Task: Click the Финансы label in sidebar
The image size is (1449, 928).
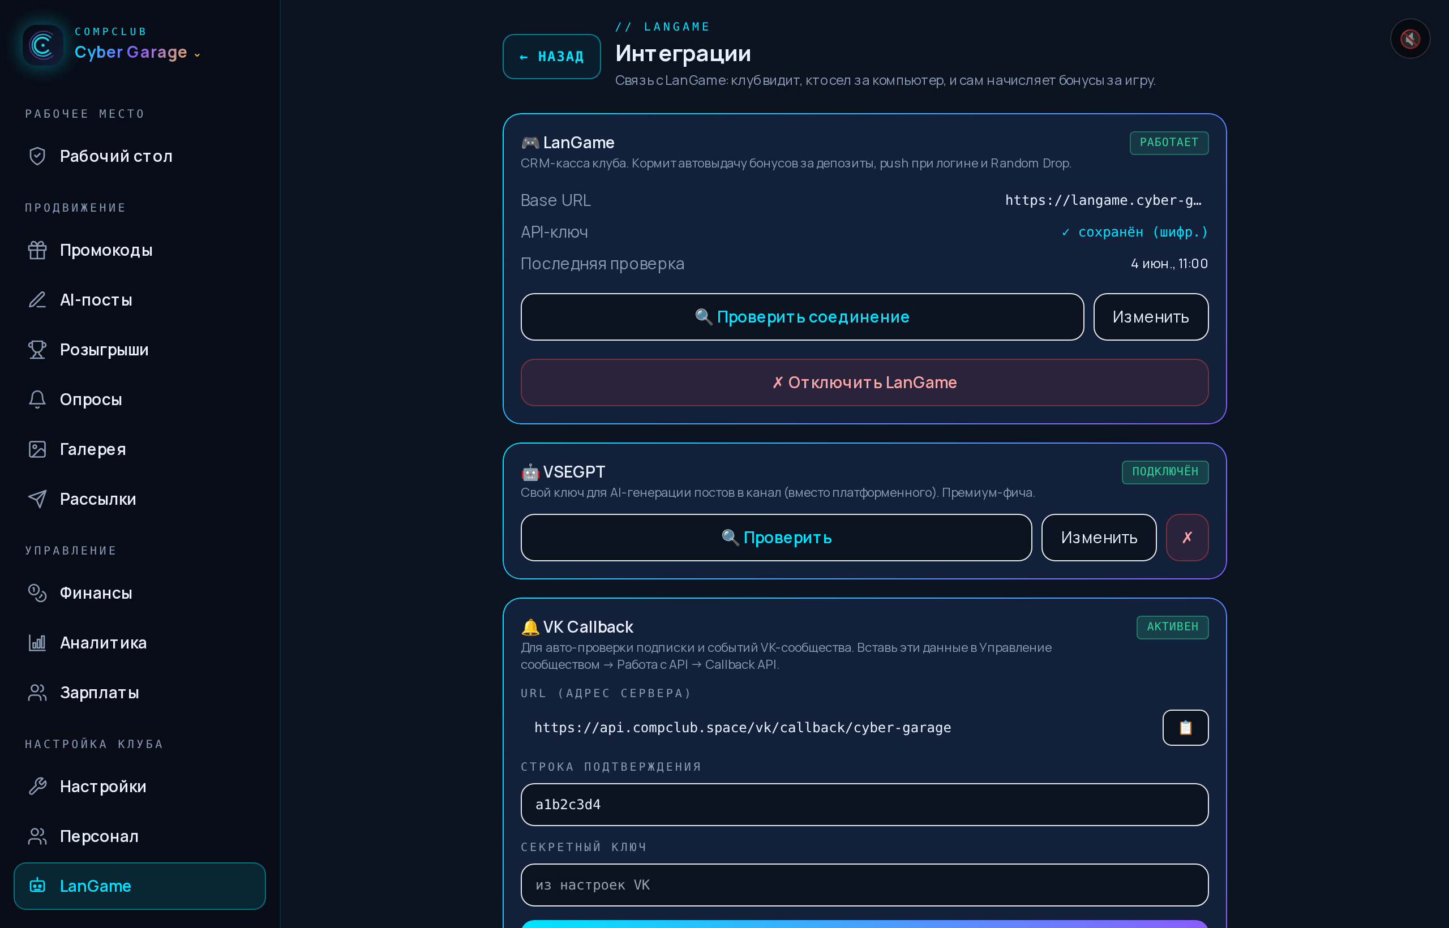Action: (x=96, y=593)
